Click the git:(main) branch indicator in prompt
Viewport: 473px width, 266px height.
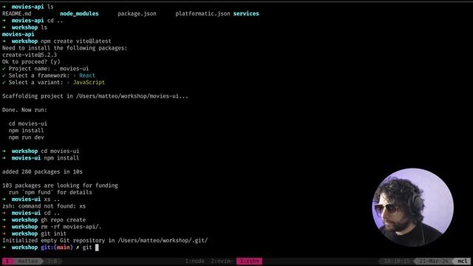tap(57, 248)
